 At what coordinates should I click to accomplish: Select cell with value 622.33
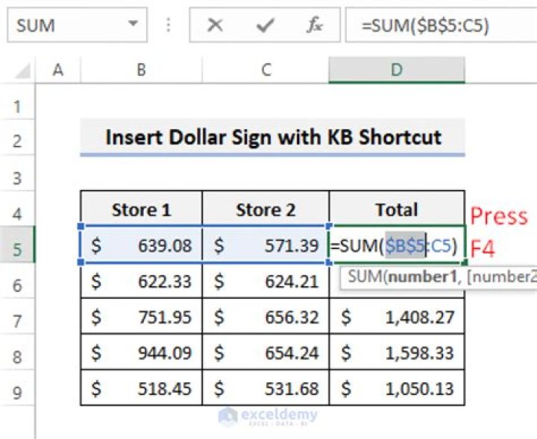[142, 281]
